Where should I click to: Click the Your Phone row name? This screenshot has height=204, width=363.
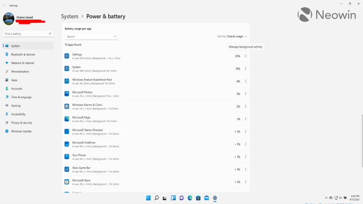point(79,155)
